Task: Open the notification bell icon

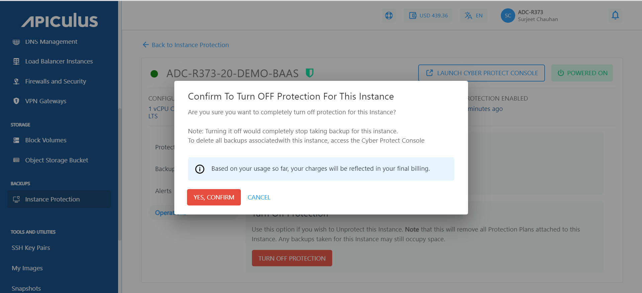Action: click(615, 15)
